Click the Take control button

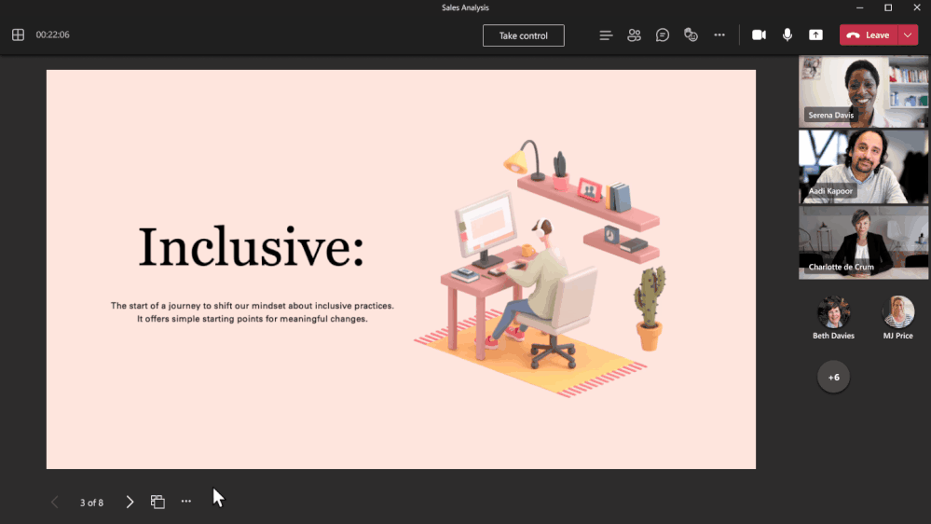click(x=523, y=35)
